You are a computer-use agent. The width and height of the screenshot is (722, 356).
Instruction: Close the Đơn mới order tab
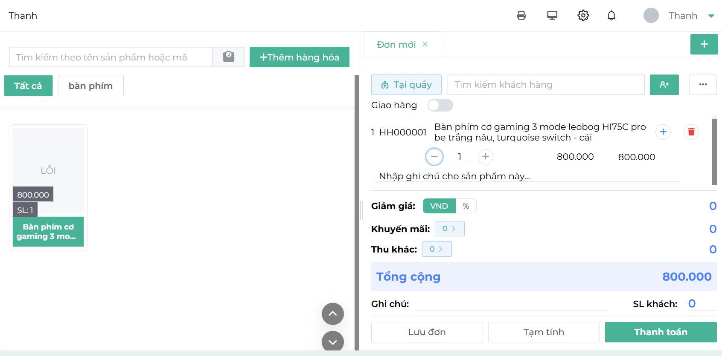(x=425, y=44)
